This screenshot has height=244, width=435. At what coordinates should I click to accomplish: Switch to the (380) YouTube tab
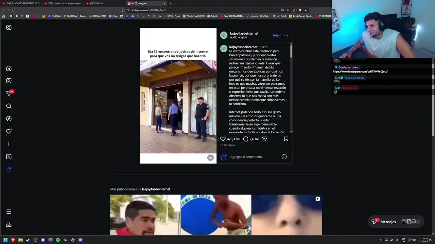(x=105, y=3)
